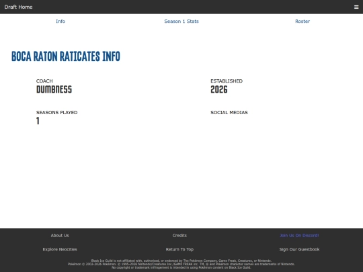Open the About Us footer link
Screen dimensions: 363x272
[60, 236]
